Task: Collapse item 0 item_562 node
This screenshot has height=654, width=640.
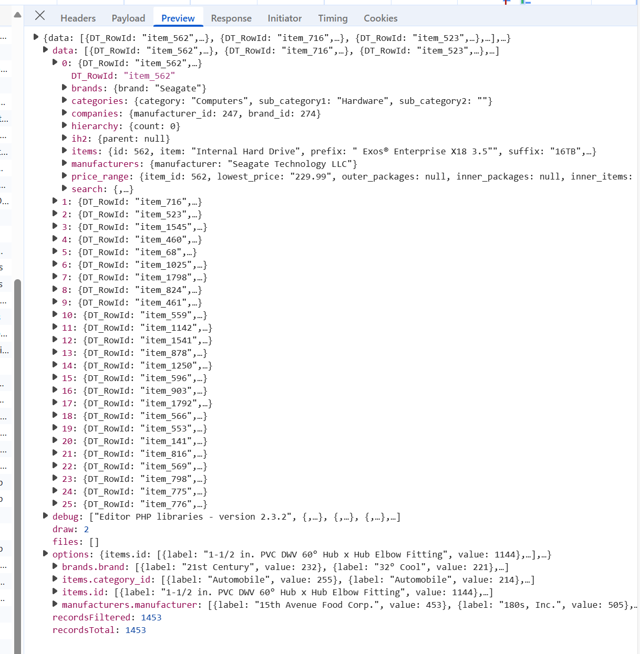Action: 55,62
